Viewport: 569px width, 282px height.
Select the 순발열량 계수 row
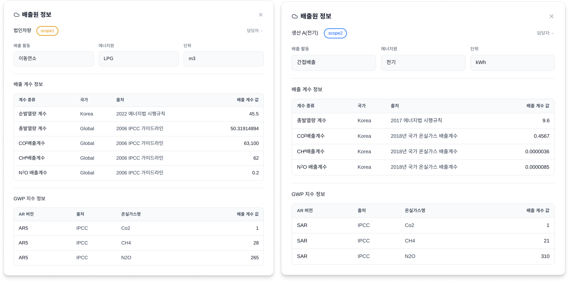(138, 114)
